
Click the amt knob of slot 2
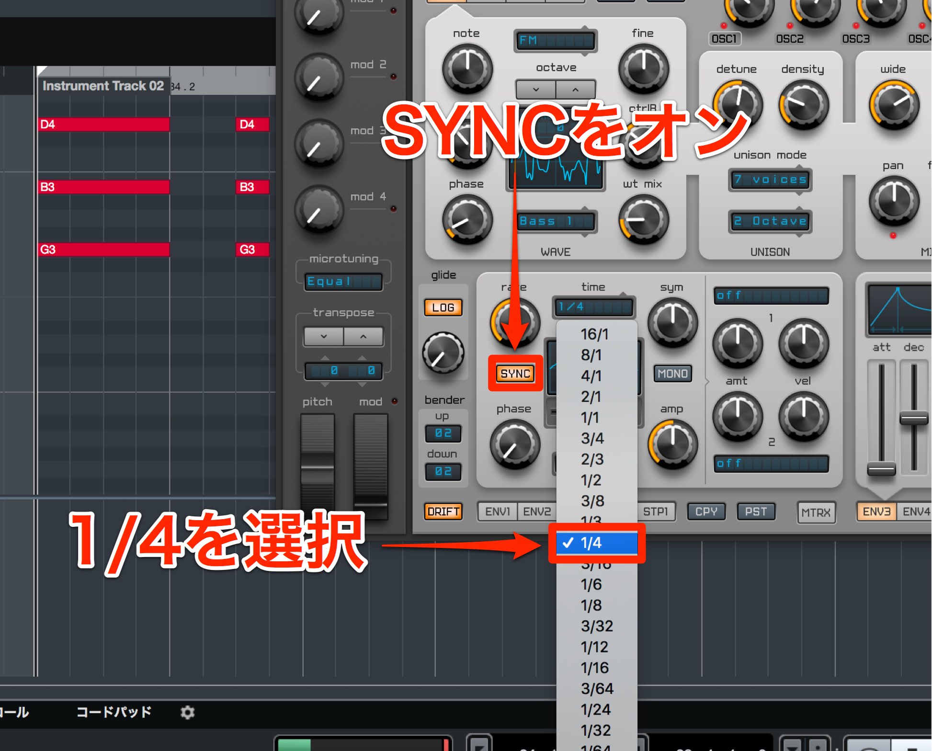pos(738,417)
